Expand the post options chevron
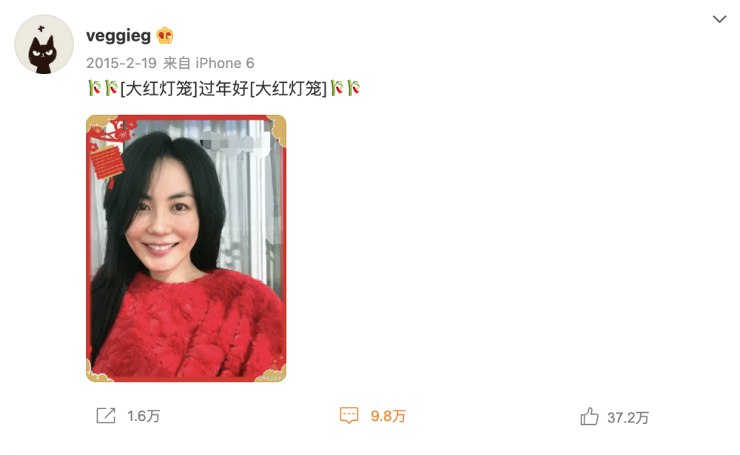This screenshot has height=455, width=740. pos(719,19)
